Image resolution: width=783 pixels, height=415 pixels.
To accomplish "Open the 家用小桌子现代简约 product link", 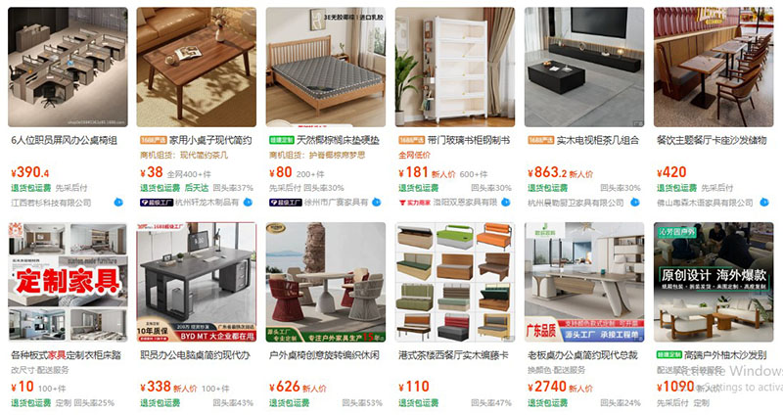I will (x=210, y=140).
